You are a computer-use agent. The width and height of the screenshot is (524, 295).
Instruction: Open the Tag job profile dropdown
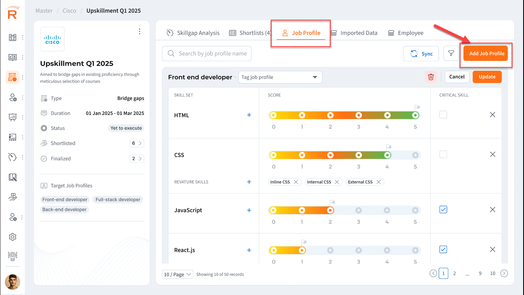(280, 77)
